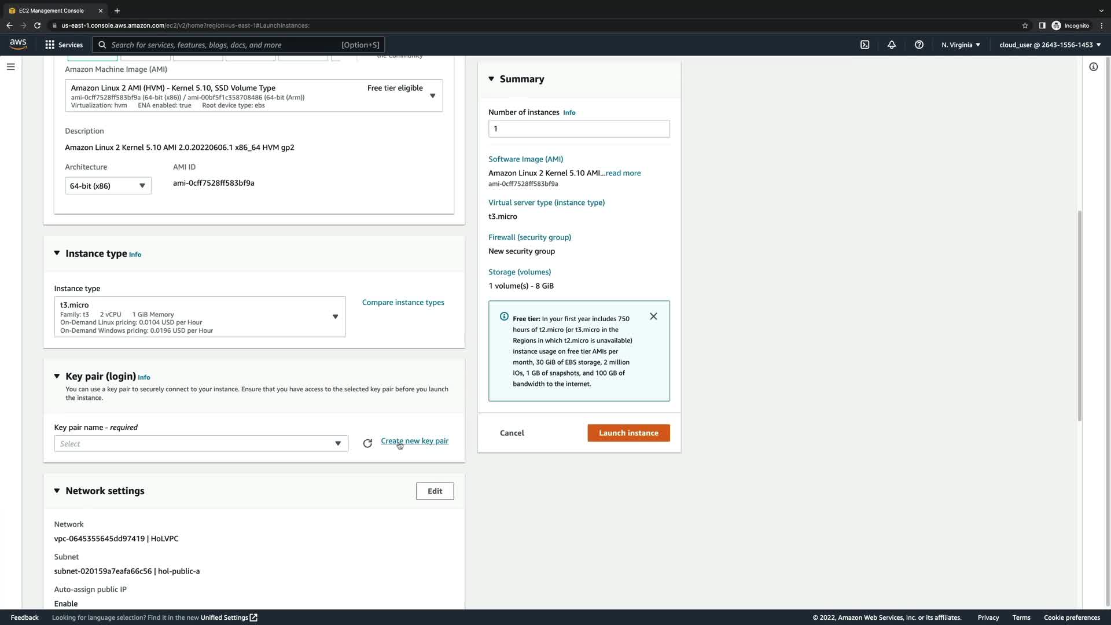Open the info panel icon at right
This screenshot has height=625, width=1111.
pyautogui.click(x=1093, y=67)
